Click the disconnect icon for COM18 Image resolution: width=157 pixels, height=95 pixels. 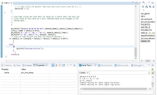tap(149, 73)
